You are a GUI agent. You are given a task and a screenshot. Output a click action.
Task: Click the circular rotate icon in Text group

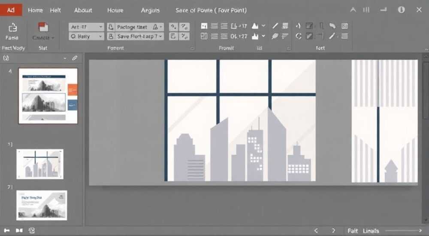point(299,36)
